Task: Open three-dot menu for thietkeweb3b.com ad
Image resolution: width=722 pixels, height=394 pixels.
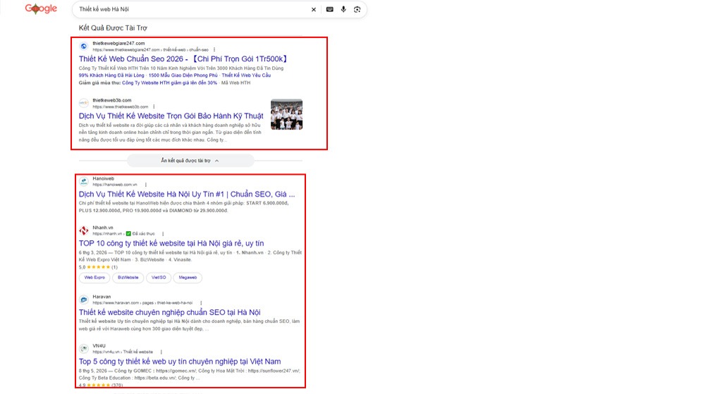Action: point(154,107)
